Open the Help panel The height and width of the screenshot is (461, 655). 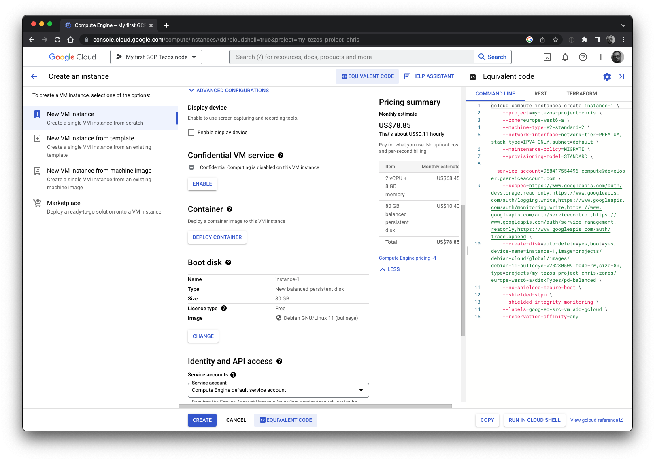click(583, 57)
